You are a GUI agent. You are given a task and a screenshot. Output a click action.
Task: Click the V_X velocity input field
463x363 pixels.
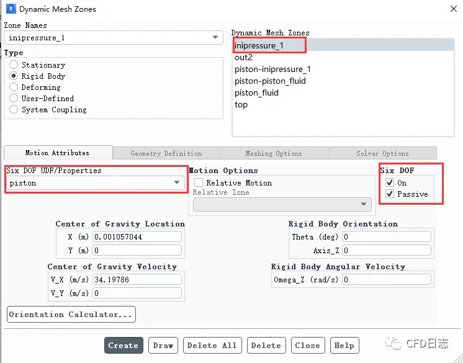[137, 280]
